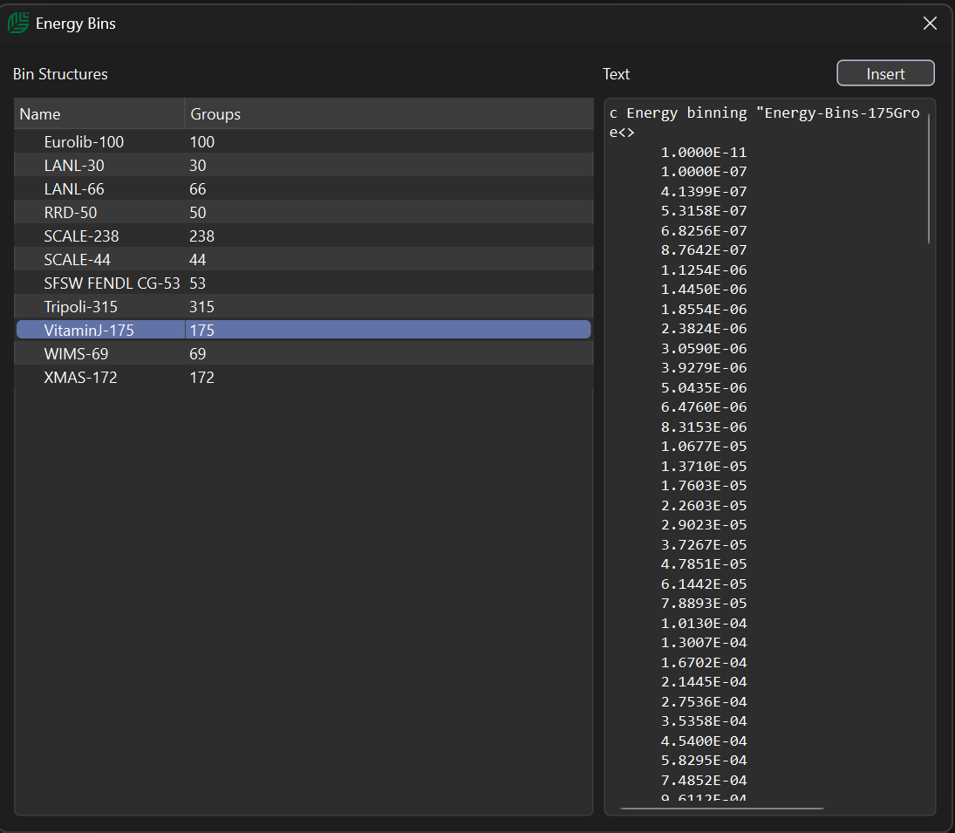Sort by the Name column header
Screen dimensions: 955x833
click(x=99, y=114)
